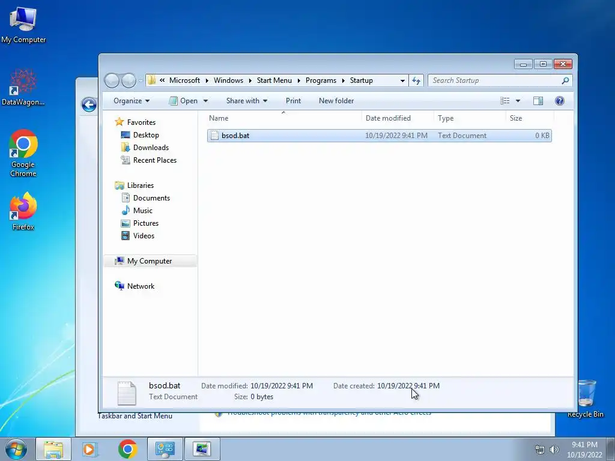Click the back arrow in background window
Viewport: 615px width, 461px height.
point(89,104)
